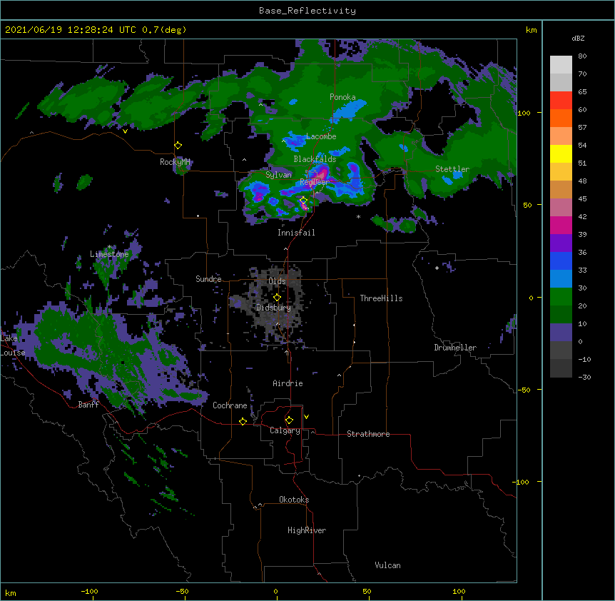615x601 pixels.
Task: Pick the yellow diamond marker below Cochrane
Action: tap(243, 421)
